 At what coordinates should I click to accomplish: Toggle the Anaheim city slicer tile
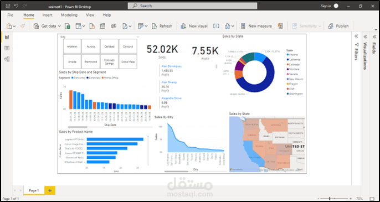tap(72, 46)
